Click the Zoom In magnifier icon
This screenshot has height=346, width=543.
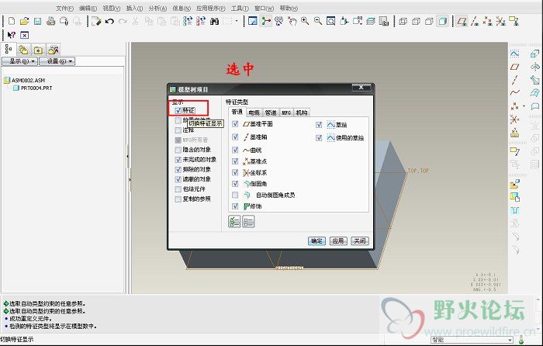(x=305, y=22)
